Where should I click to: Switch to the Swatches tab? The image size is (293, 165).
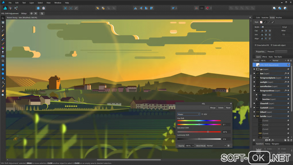(265, 18)
